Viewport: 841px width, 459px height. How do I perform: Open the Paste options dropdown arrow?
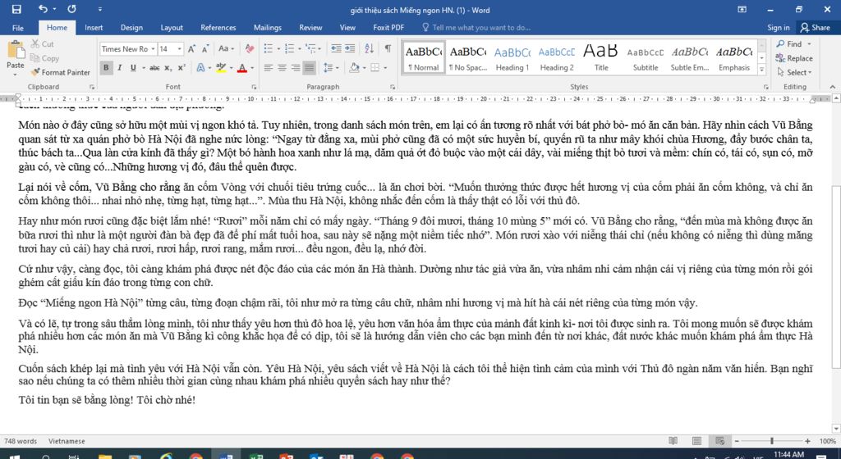point(15,75)
